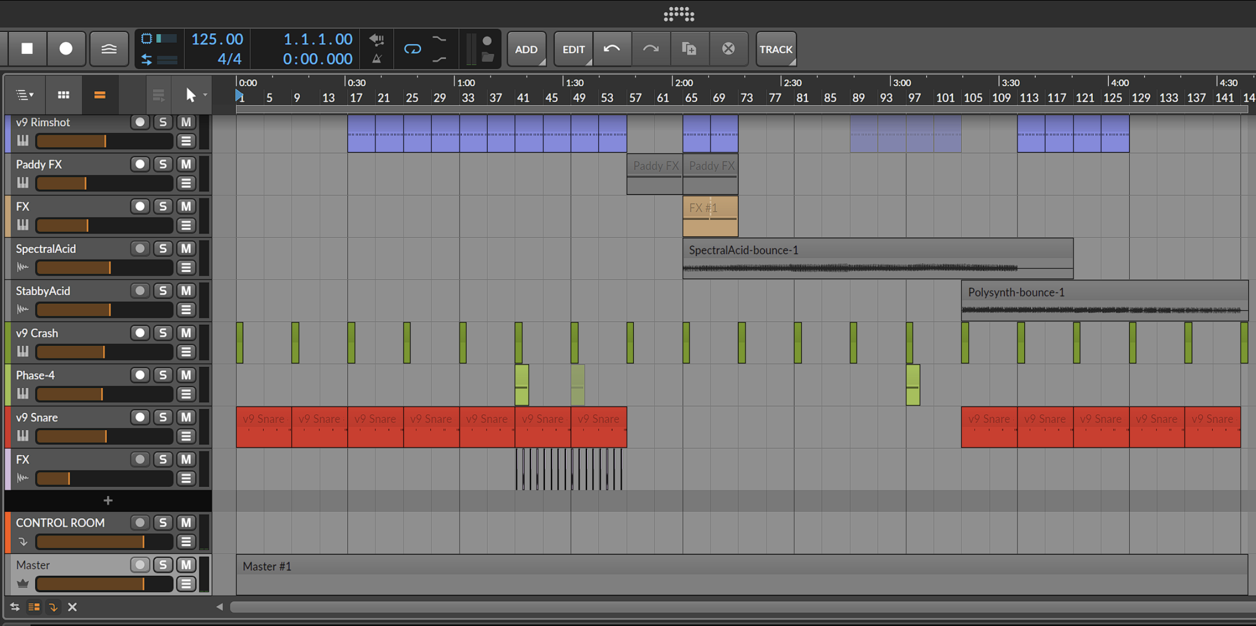Click the Undo arrow icon
Viewport: 1256px width, 626px height.
coord(612,49)
